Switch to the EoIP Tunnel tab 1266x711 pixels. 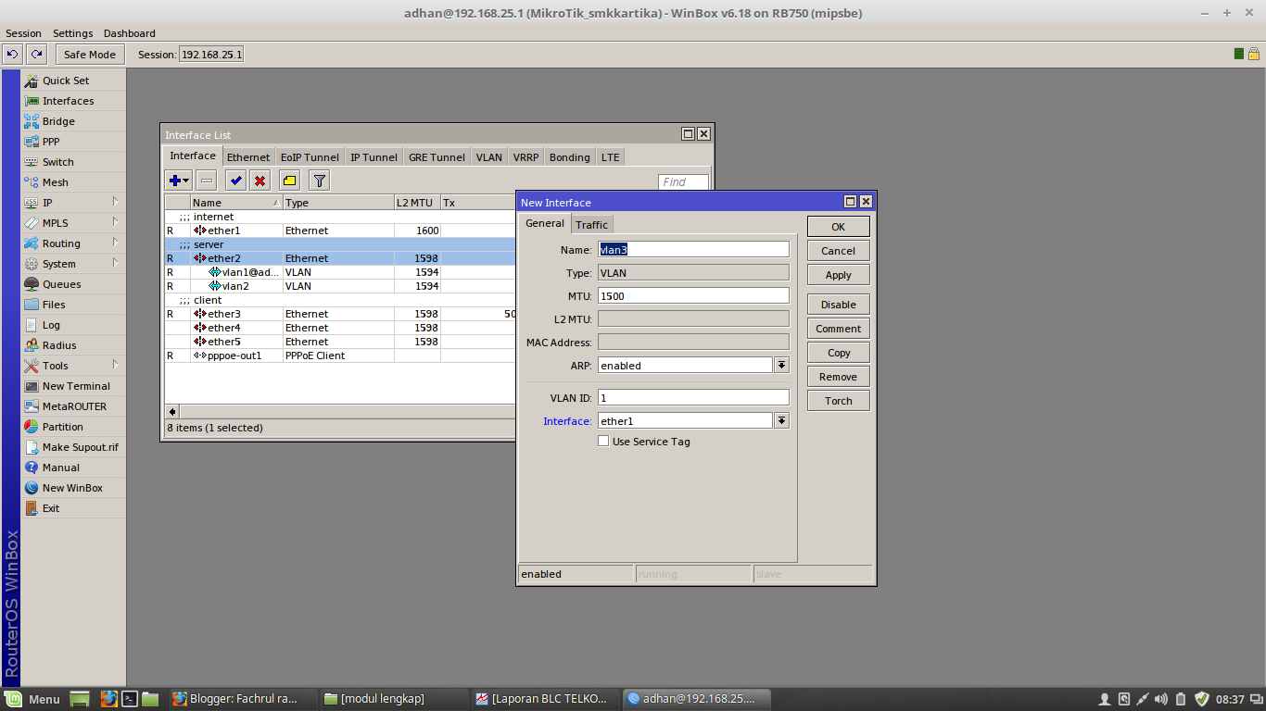pyautogui.click(x=310, y=157)
